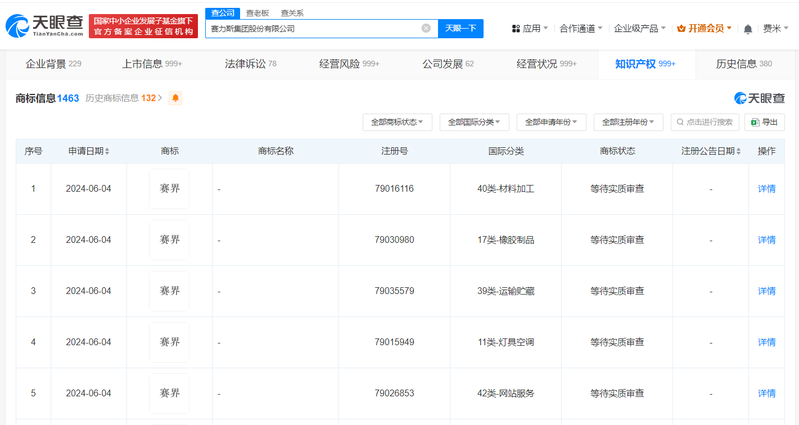Click the 天眼一下 search button
799x425 pixels.
coord(461,28)
